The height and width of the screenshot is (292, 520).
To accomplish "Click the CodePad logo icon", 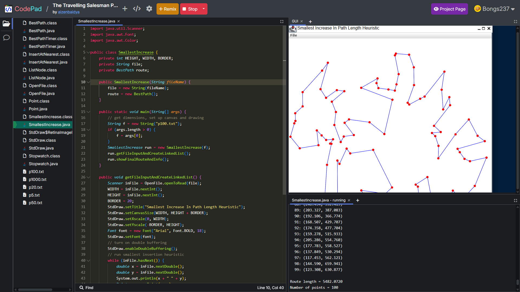I will tap(8, 9).
